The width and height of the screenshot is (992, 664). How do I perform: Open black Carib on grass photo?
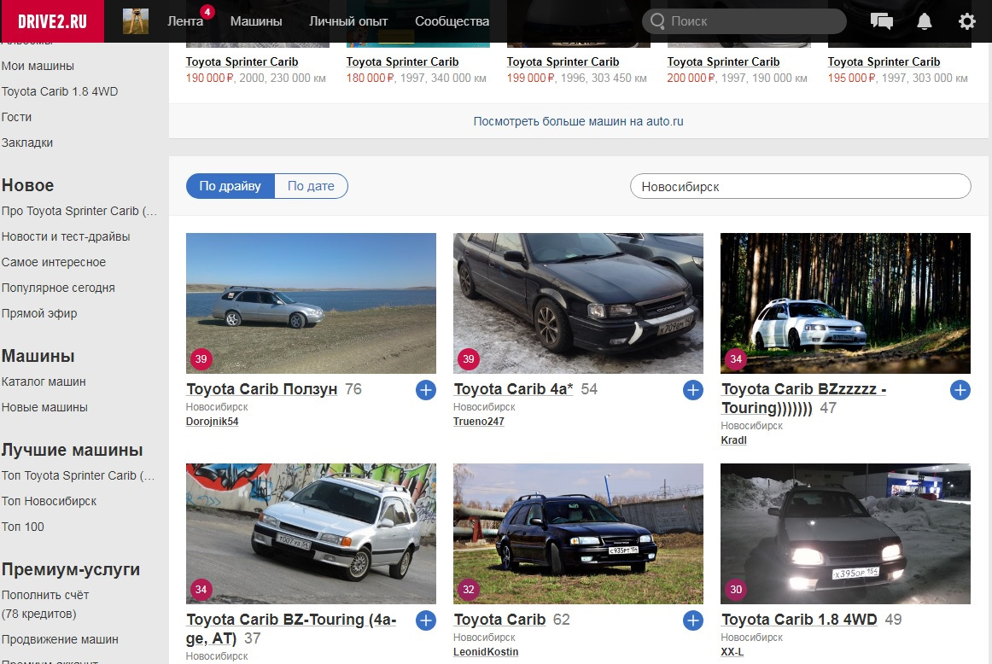coord(578,533)
